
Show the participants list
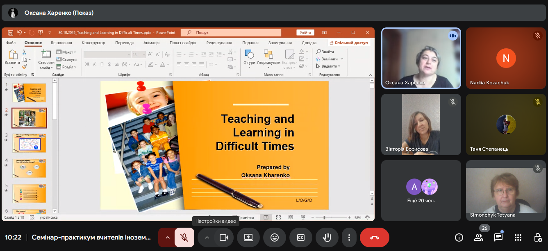click(x=479, y=237)
